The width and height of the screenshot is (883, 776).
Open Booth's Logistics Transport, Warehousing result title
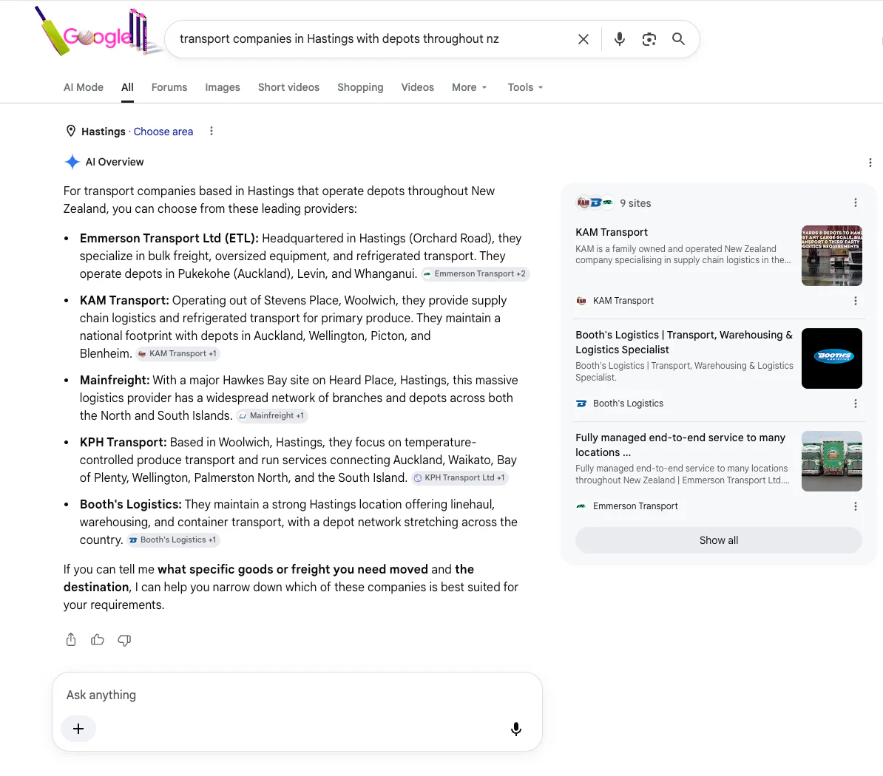683,342
